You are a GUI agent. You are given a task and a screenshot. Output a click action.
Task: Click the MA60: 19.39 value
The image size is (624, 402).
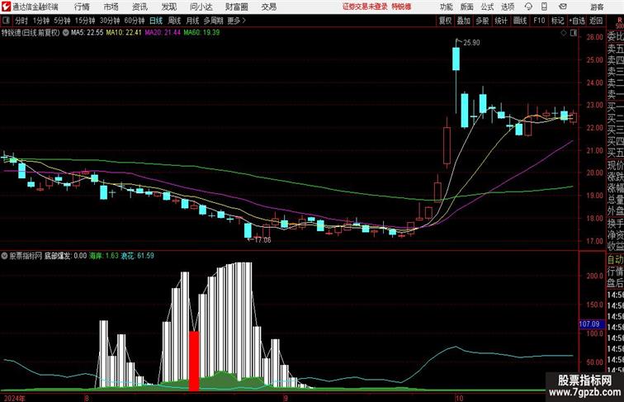[201, 33]
